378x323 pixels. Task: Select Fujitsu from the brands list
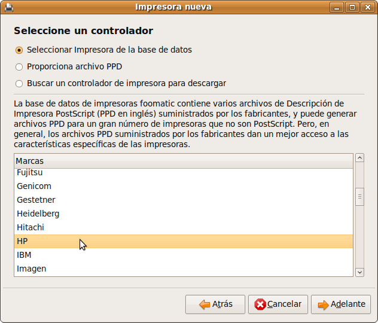point(31,172)
